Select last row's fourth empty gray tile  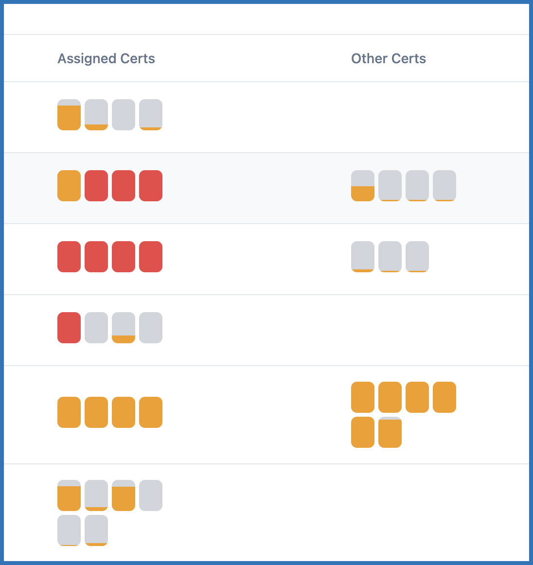(151, 495)
